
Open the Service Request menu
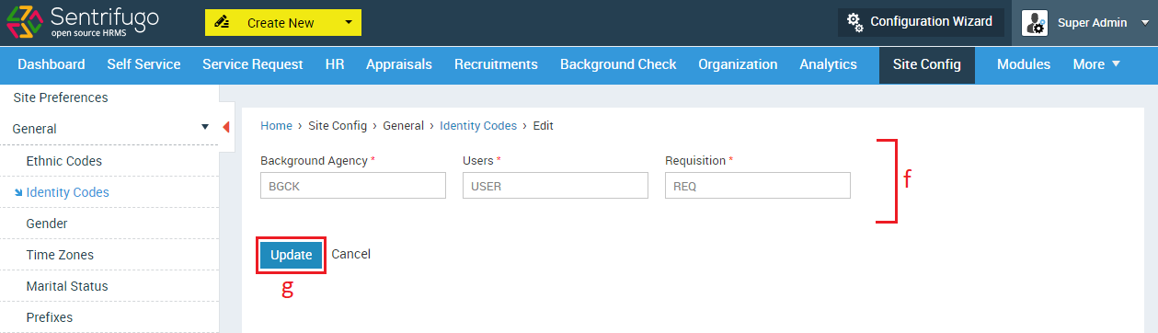click(x=252, y=64)
